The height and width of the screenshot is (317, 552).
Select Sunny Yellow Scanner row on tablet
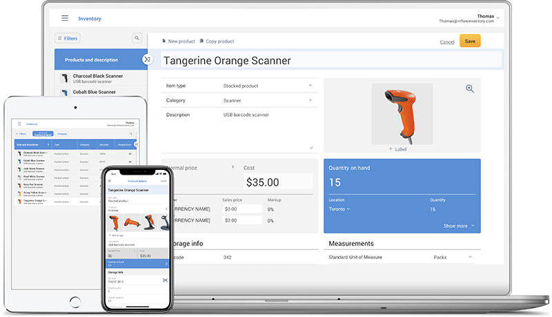click(58, 193)
